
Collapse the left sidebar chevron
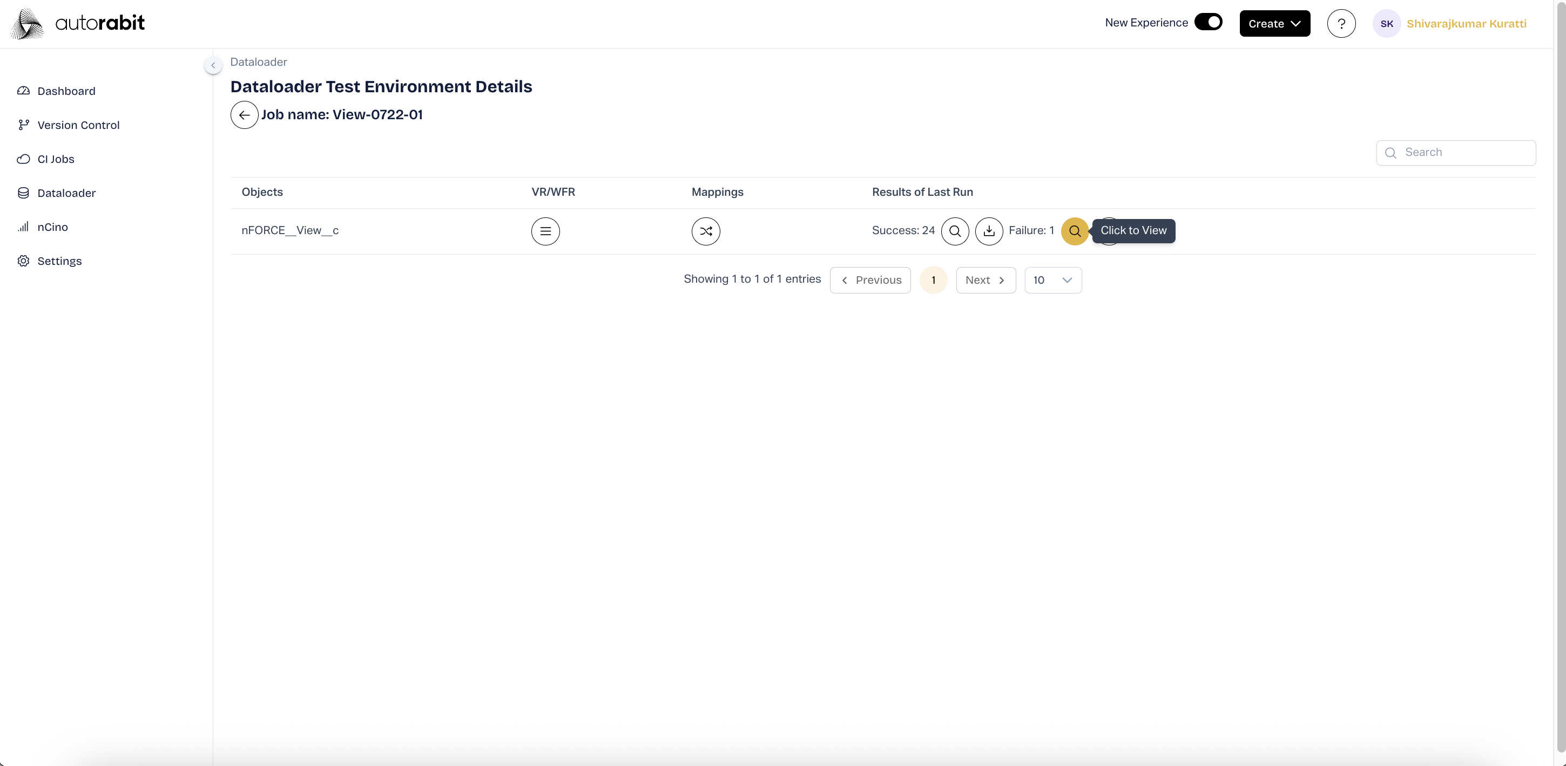tap(213, 65)
